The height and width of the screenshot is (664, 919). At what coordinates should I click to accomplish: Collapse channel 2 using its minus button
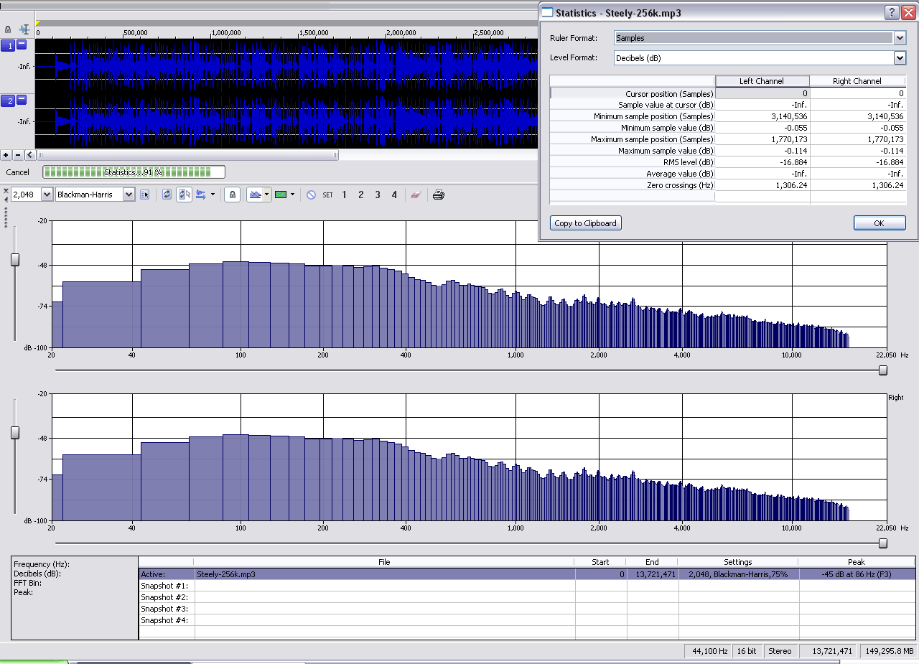pyautogui.click(x=22, y=100)
